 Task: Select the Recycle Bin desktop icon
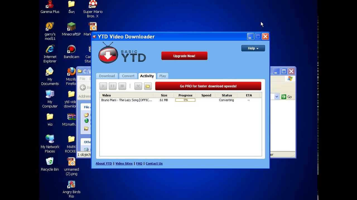(x=50, y=164)
